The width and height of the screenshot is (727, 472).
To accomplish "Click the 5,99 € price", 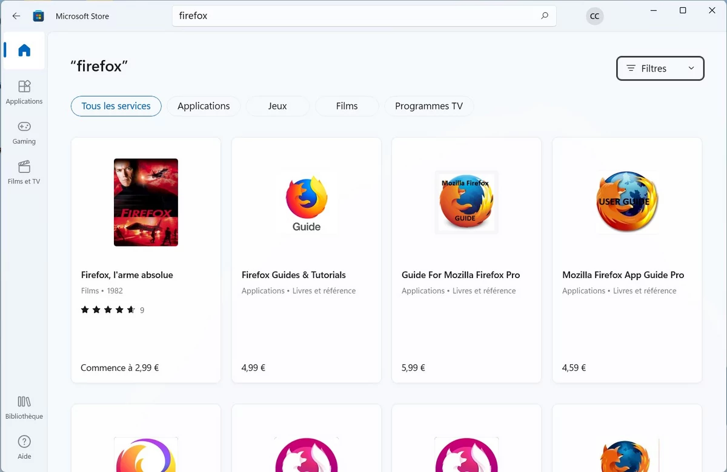I will click(413, 368).
